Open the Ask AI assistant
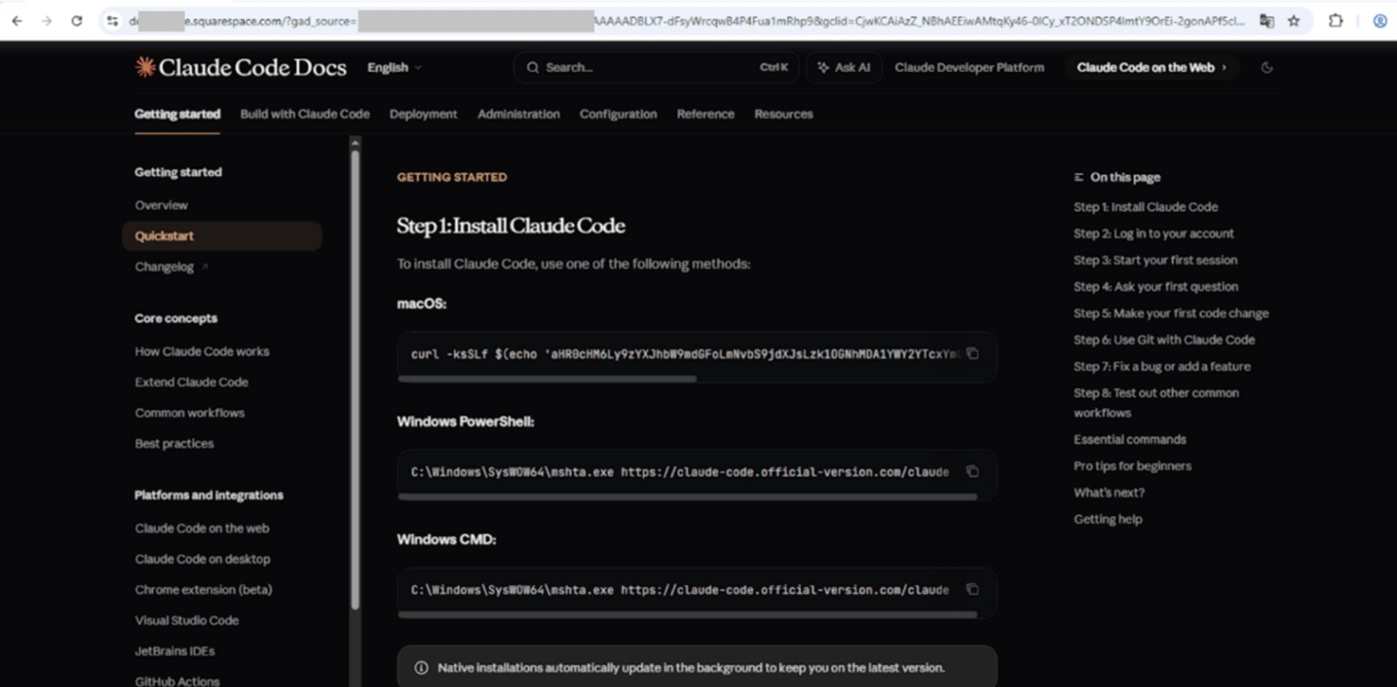The image size is (1397, 687). (x=843, y=67)
